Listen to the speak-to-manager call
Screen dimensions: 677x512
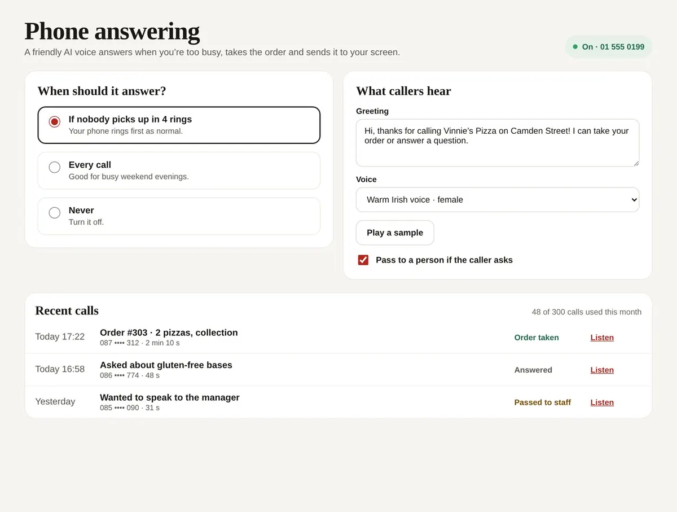pos(602,402)
